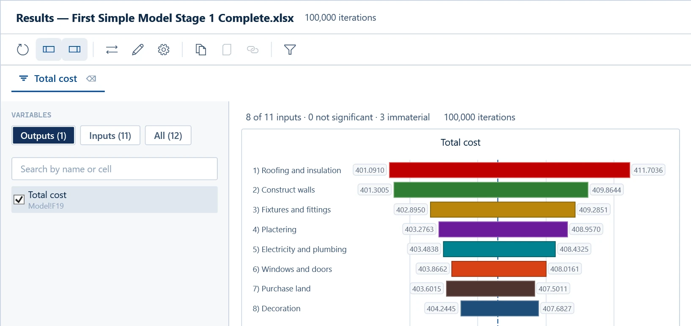Click the "5) Electricity and plumbing" row label
Screen dimensions: 691x326
pos(299,249)
